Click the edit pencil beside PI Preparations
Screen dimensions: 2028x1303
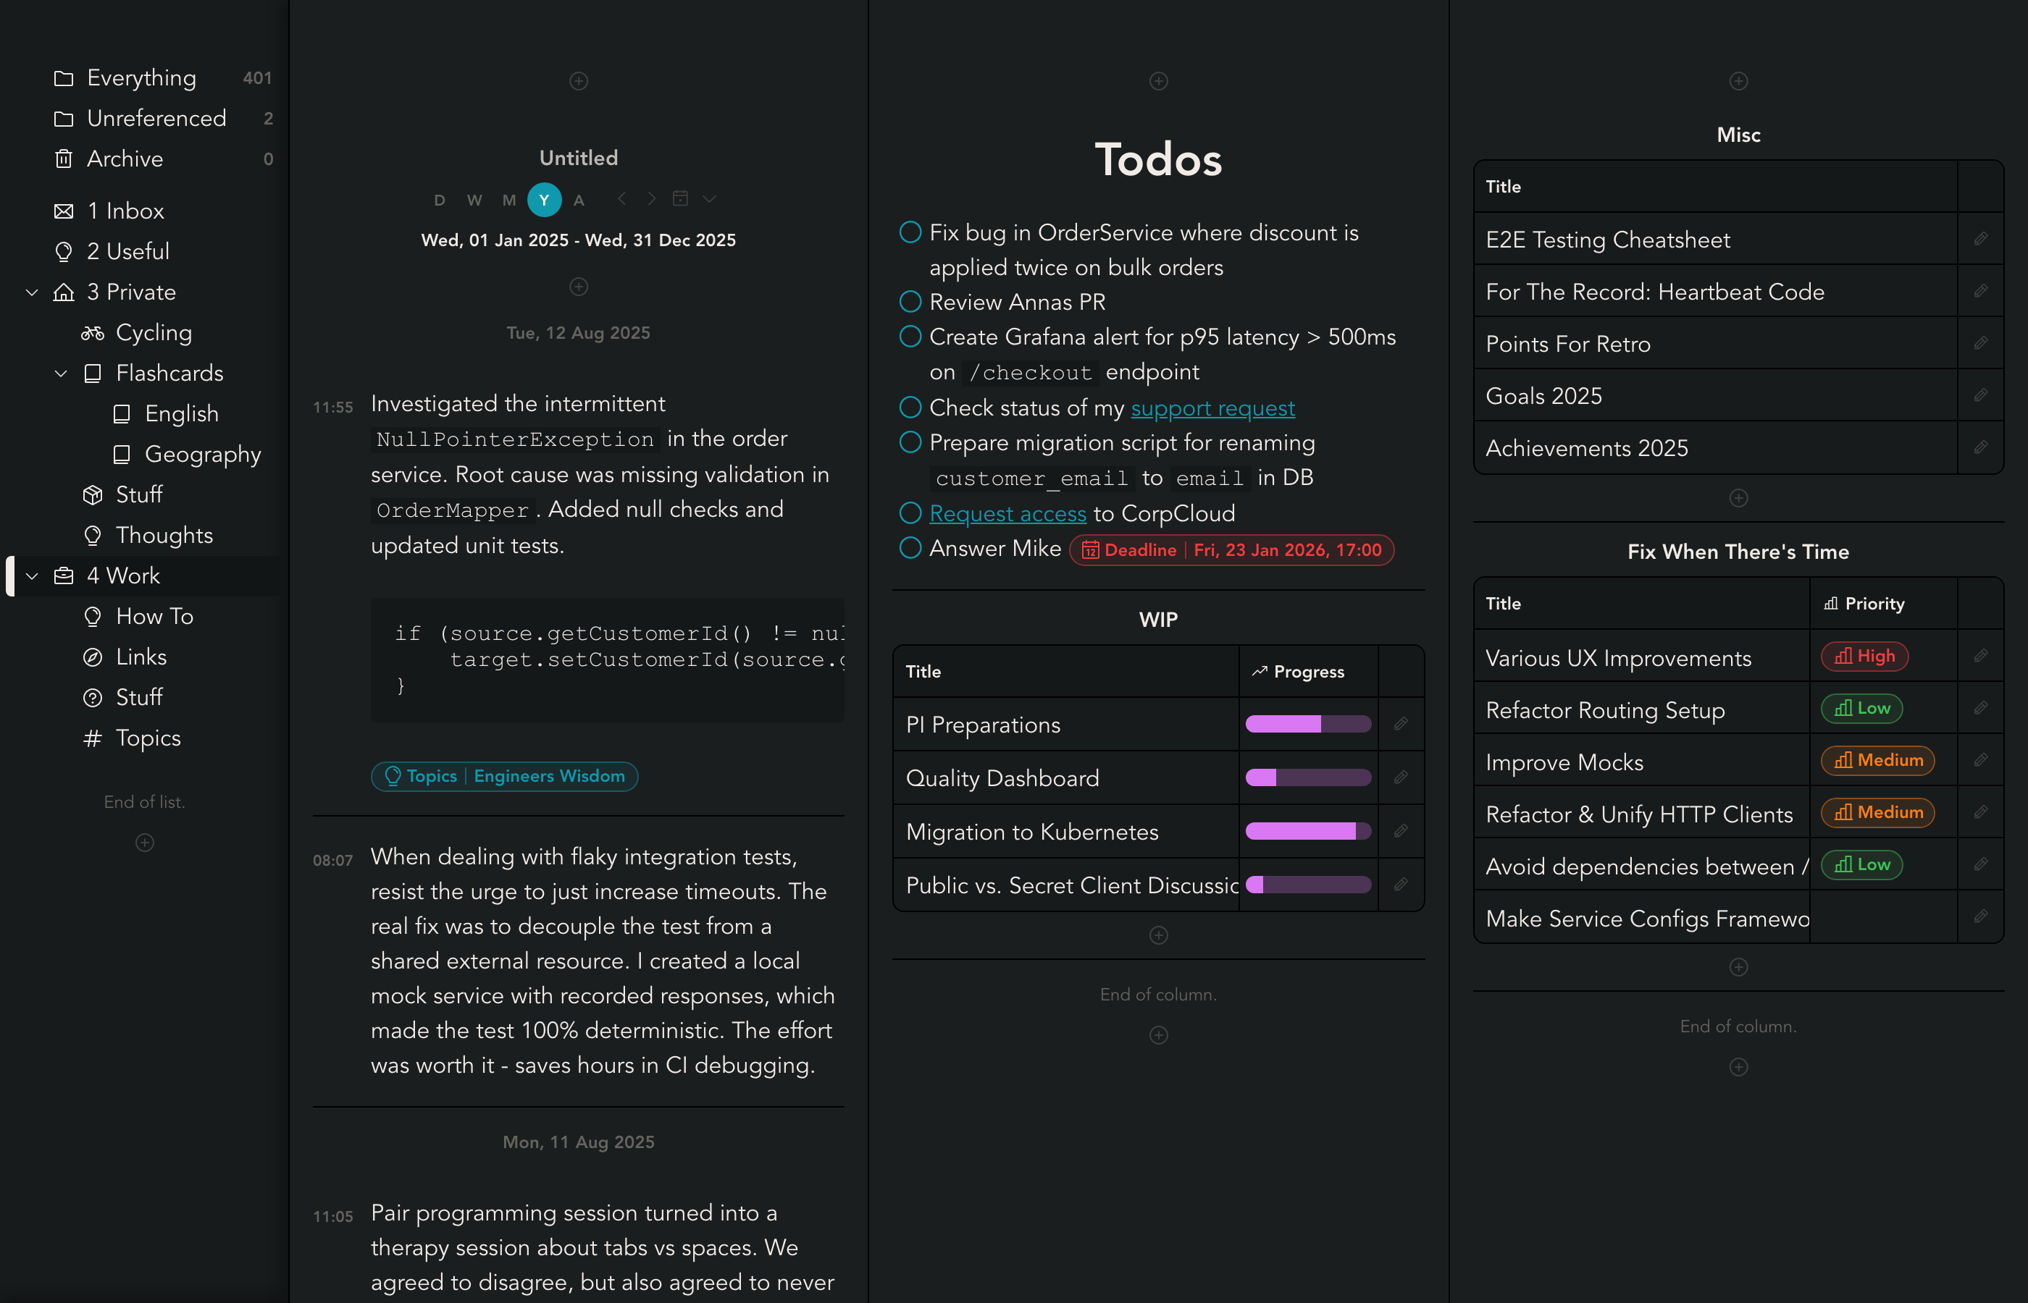(1401, 725)
